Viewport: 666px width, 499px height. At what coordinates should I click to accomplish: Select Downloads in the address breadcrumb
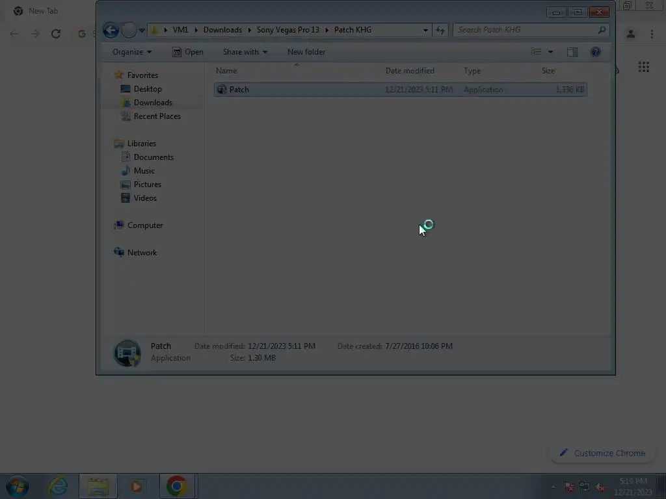pos(222,30)
